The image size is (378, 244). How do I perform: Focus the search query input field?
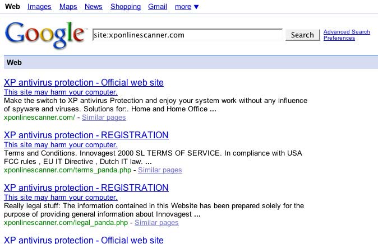(x=187, y=35)
